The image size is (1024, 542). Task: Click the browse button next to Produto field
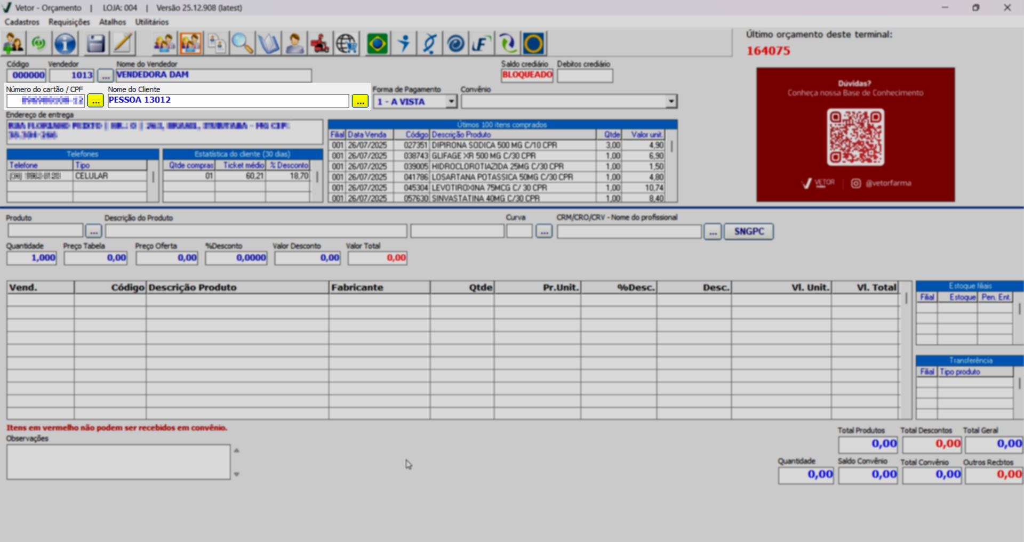(93, 231)
